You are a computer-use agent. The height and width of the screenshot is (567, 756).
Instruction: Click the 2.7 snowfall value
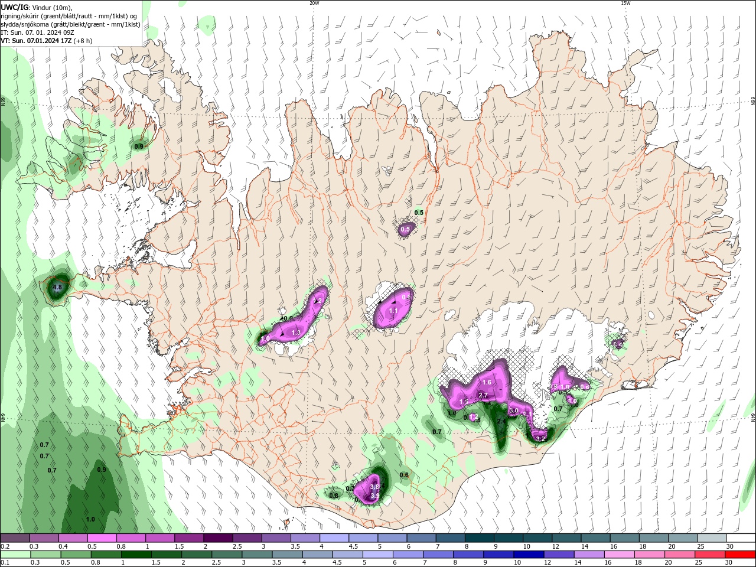(483, 395)
